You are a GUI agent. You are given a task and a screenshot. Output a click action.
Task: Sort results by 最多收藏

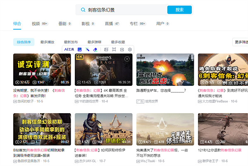tap(118, 42)
